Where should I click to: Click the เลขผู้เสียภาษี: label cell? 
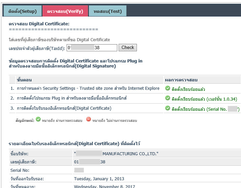click(x=41, y=162)
